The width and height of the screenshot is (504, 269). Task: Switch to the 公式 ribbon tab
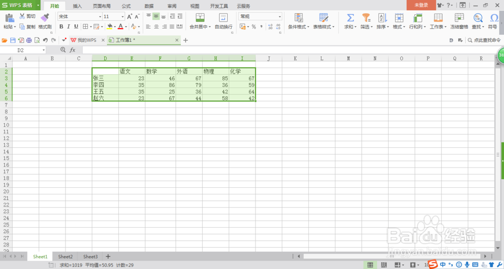(x=126, y=6)
